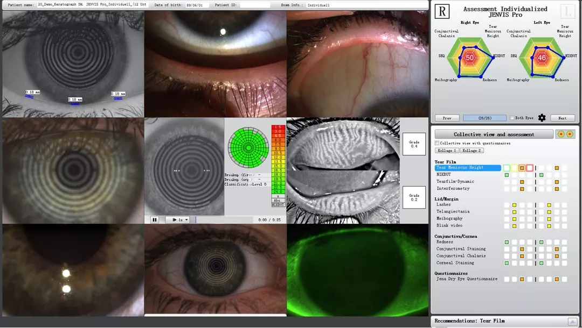The image size is (582, 328).
Task: Click the hexagon icons beside Collective view
Action: point(565,134)
